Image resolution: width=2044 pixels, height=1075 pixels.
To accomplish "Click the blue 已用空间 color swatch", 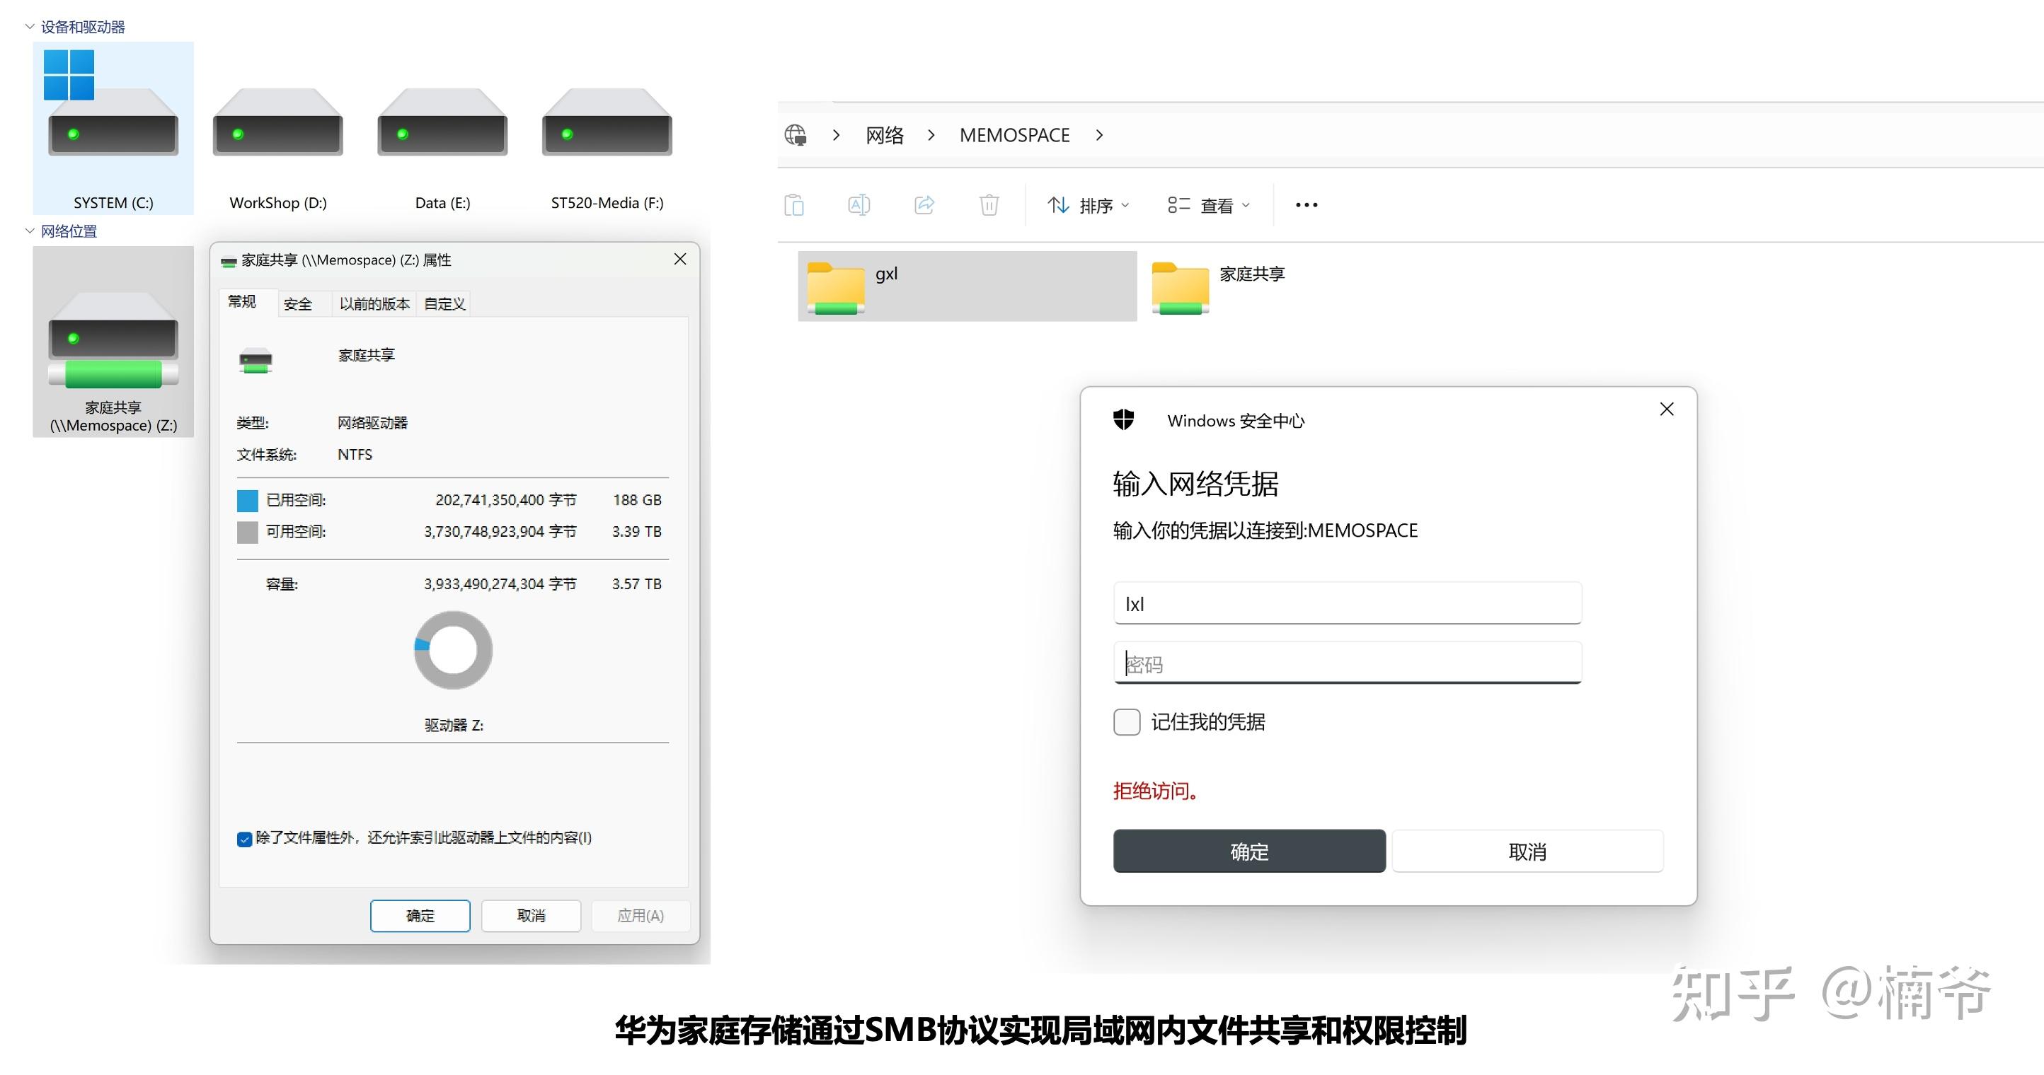I will [x=248, y=500].
